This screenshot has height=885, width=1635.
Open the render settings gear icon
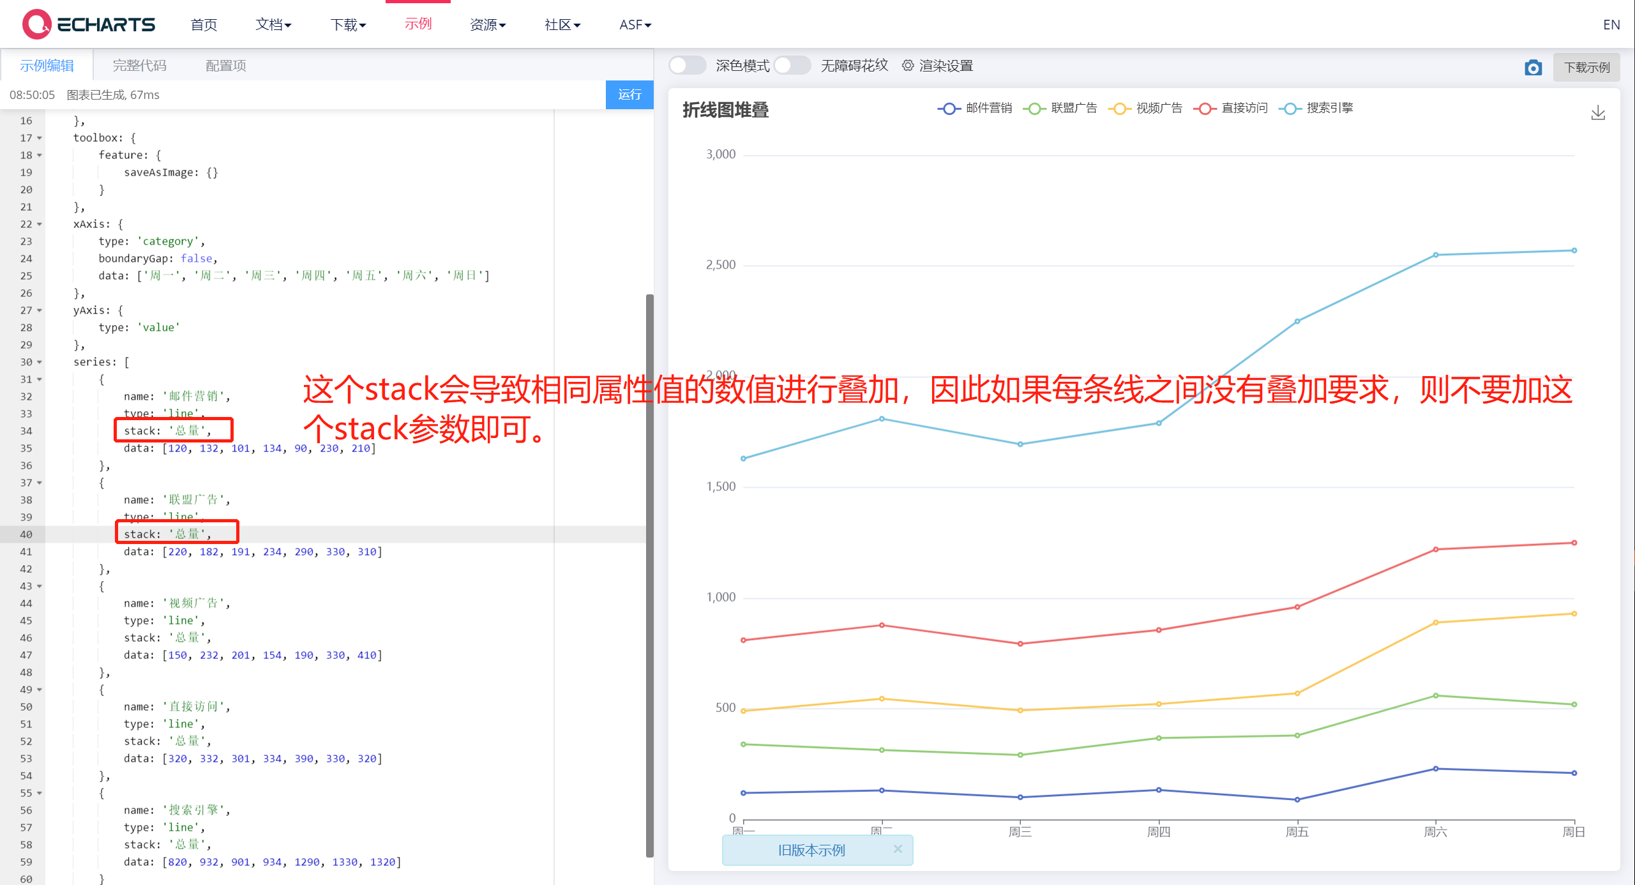point(908,65)
